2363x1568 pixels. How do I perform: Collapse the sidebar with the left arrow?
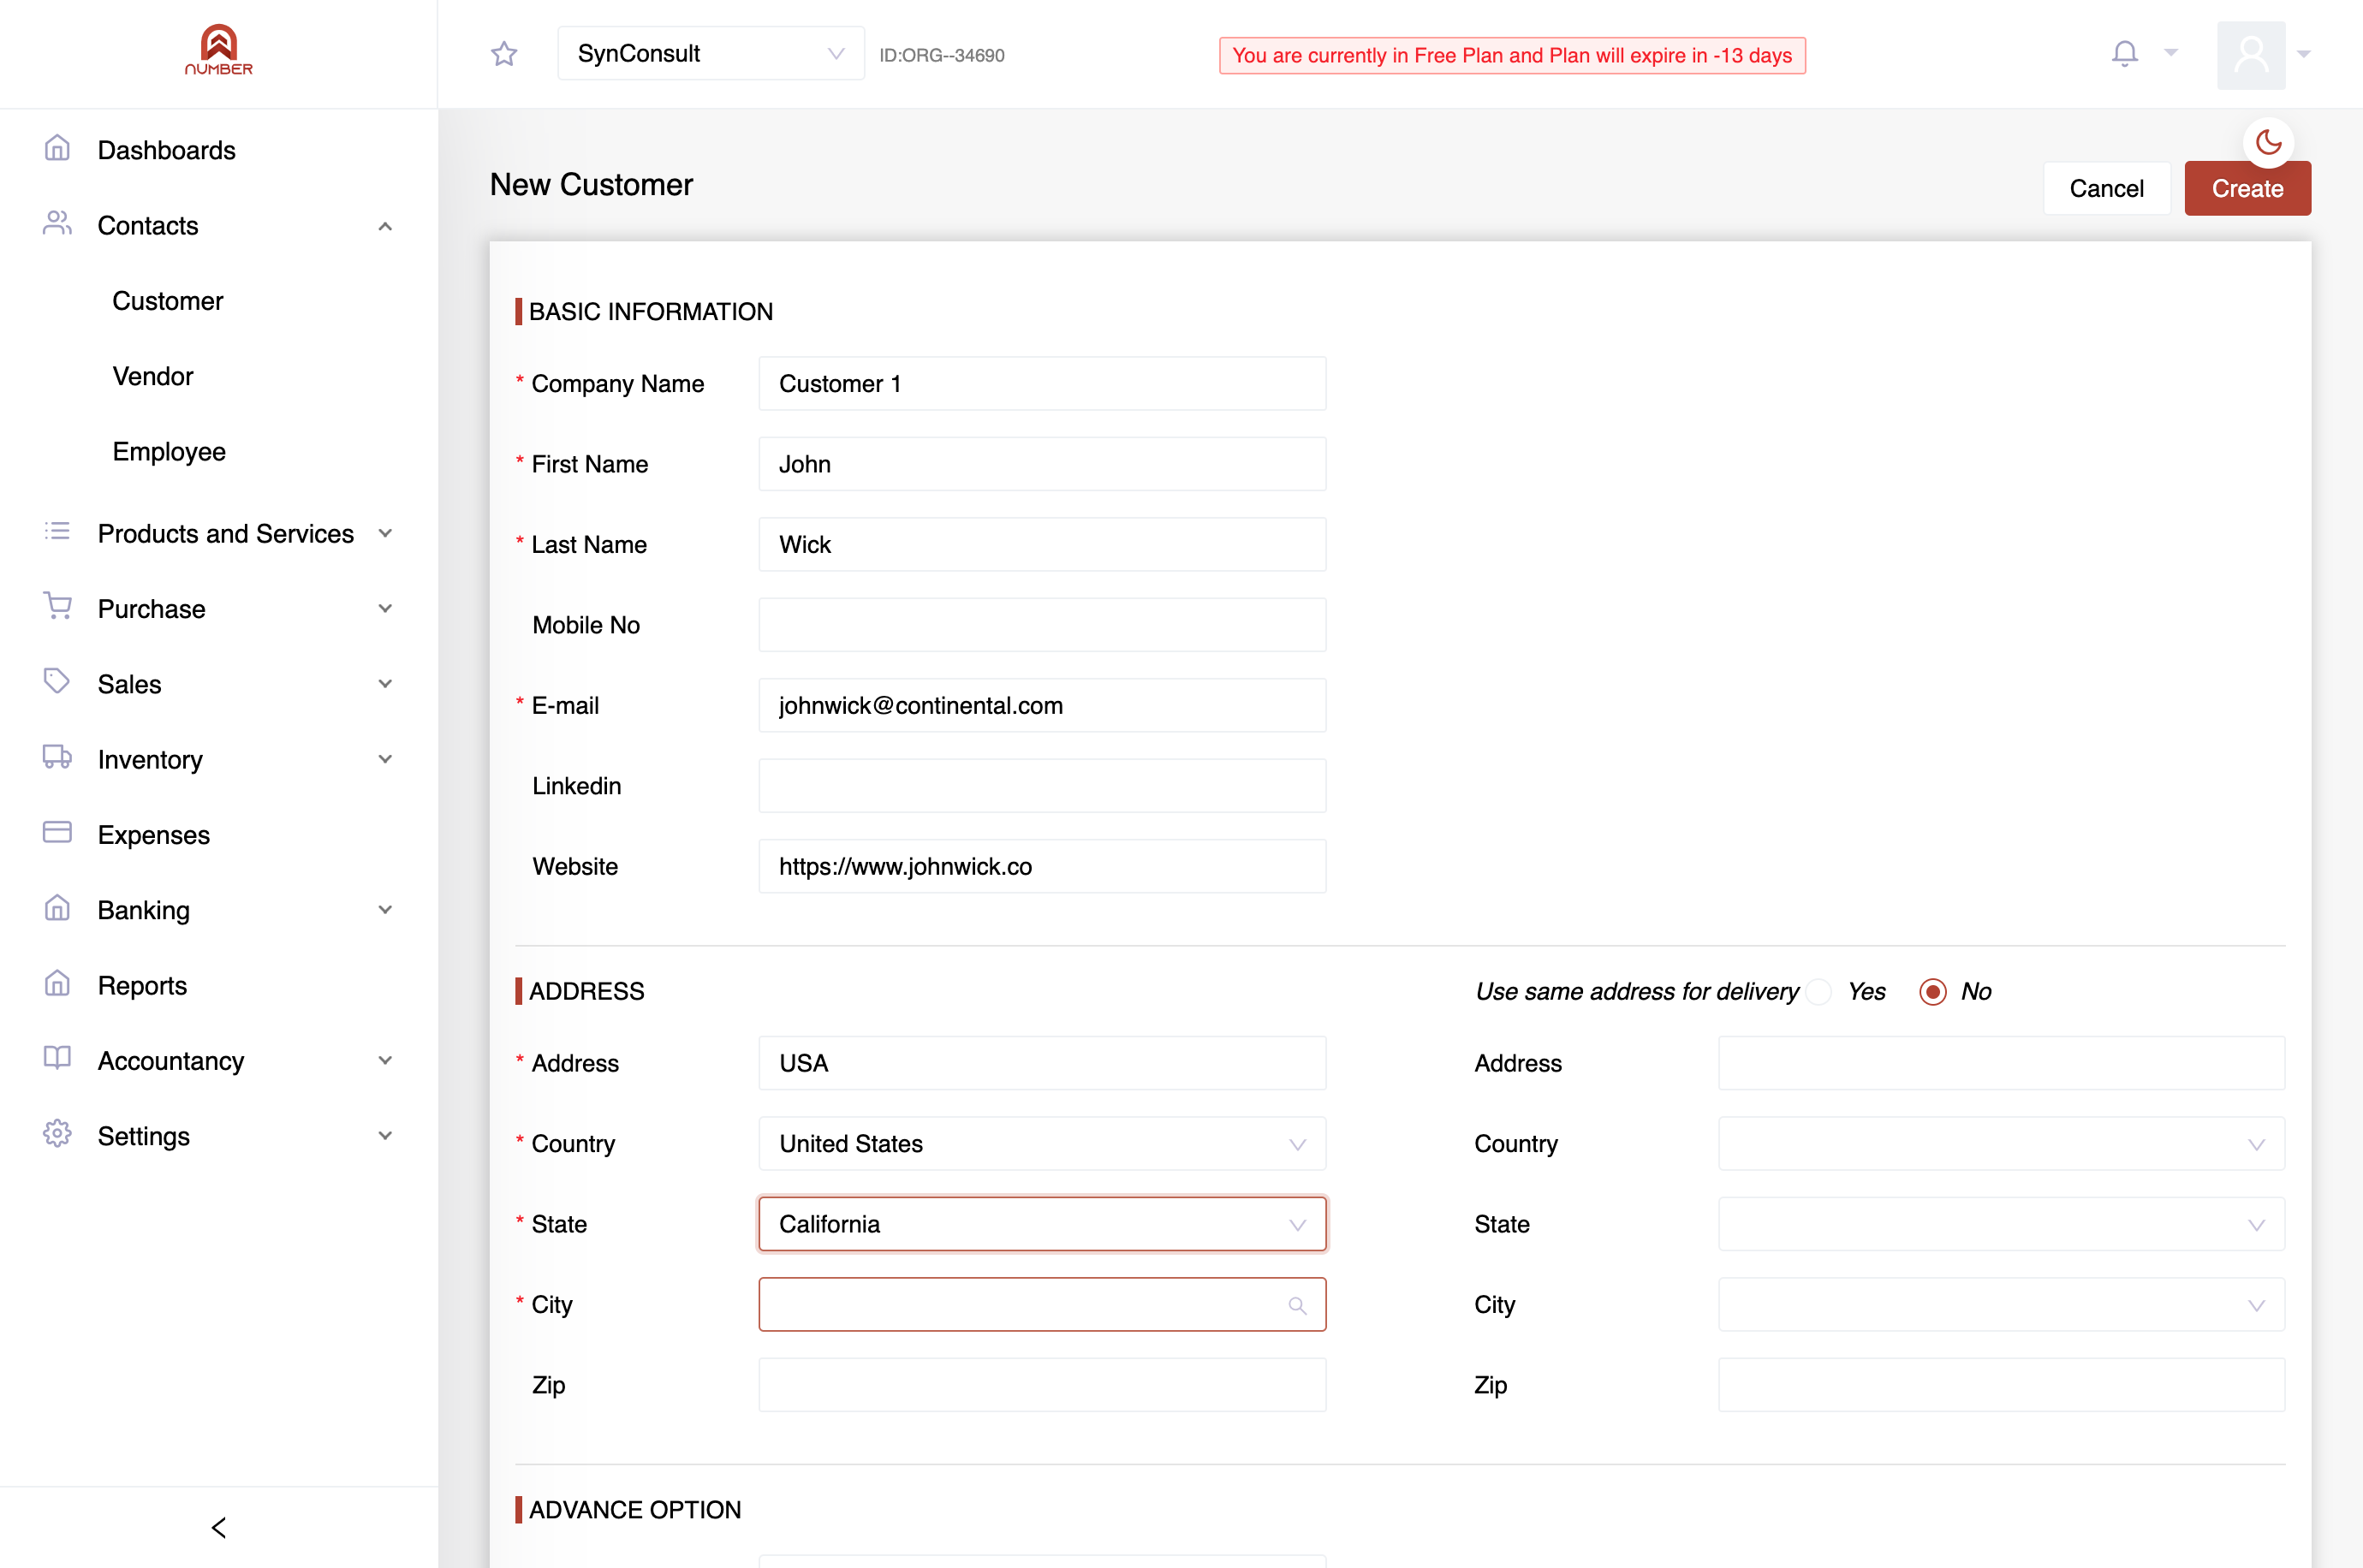pos(219,1527)
